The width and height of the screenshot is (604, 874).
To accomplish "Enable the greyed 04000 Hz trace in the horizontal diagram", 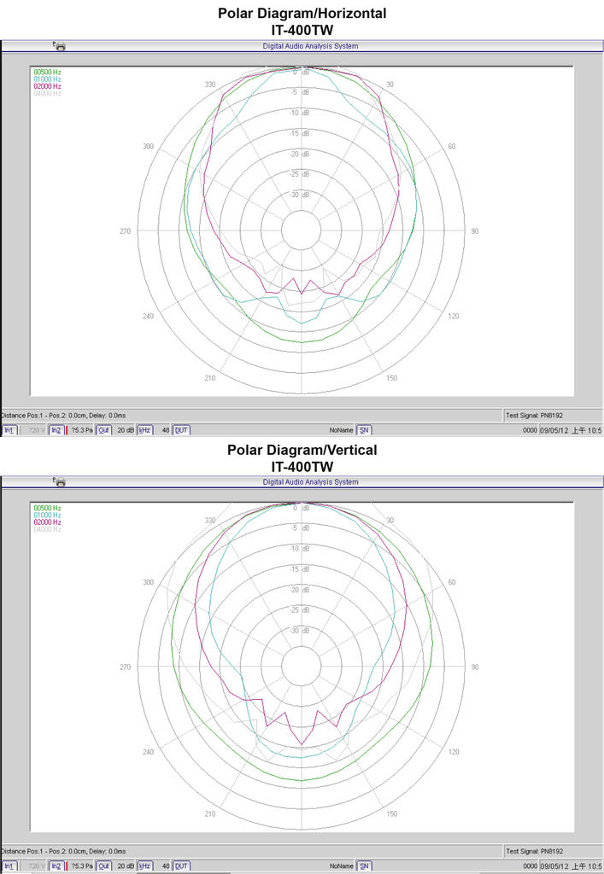I will [47, 94].
